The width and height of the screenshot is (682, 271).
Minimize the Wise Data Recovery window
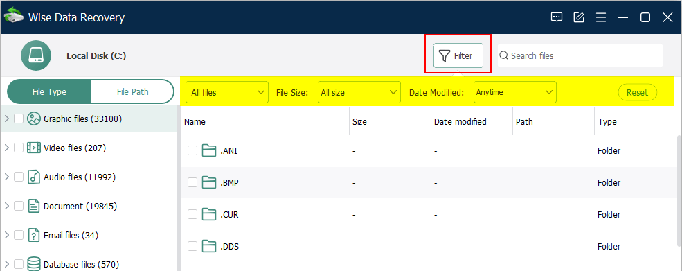point(623,17)
